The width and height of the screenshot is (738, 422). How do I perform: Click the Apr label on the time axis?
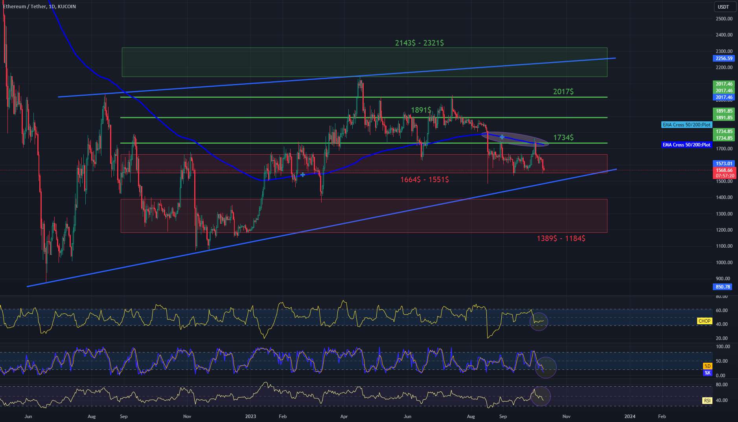pos(344,416)
